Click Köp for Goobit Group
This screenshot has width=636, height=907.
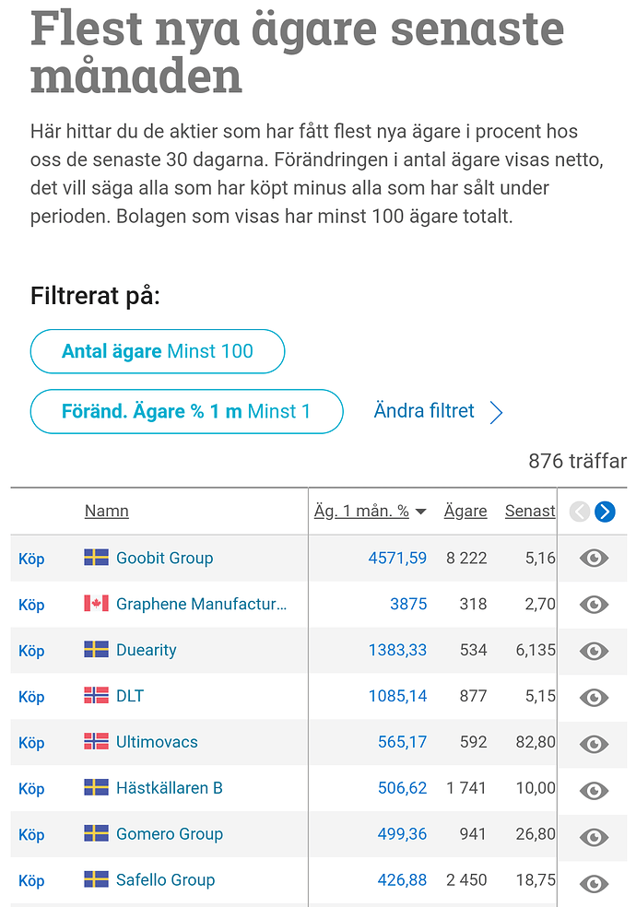click(31, 559)
